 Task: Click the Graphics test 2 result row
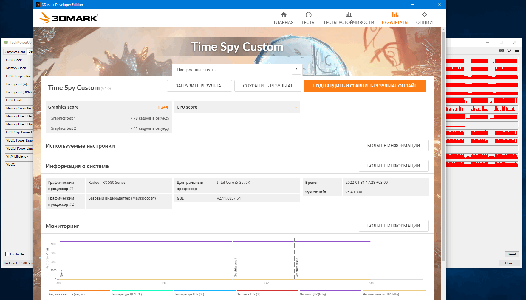point(109,128)
